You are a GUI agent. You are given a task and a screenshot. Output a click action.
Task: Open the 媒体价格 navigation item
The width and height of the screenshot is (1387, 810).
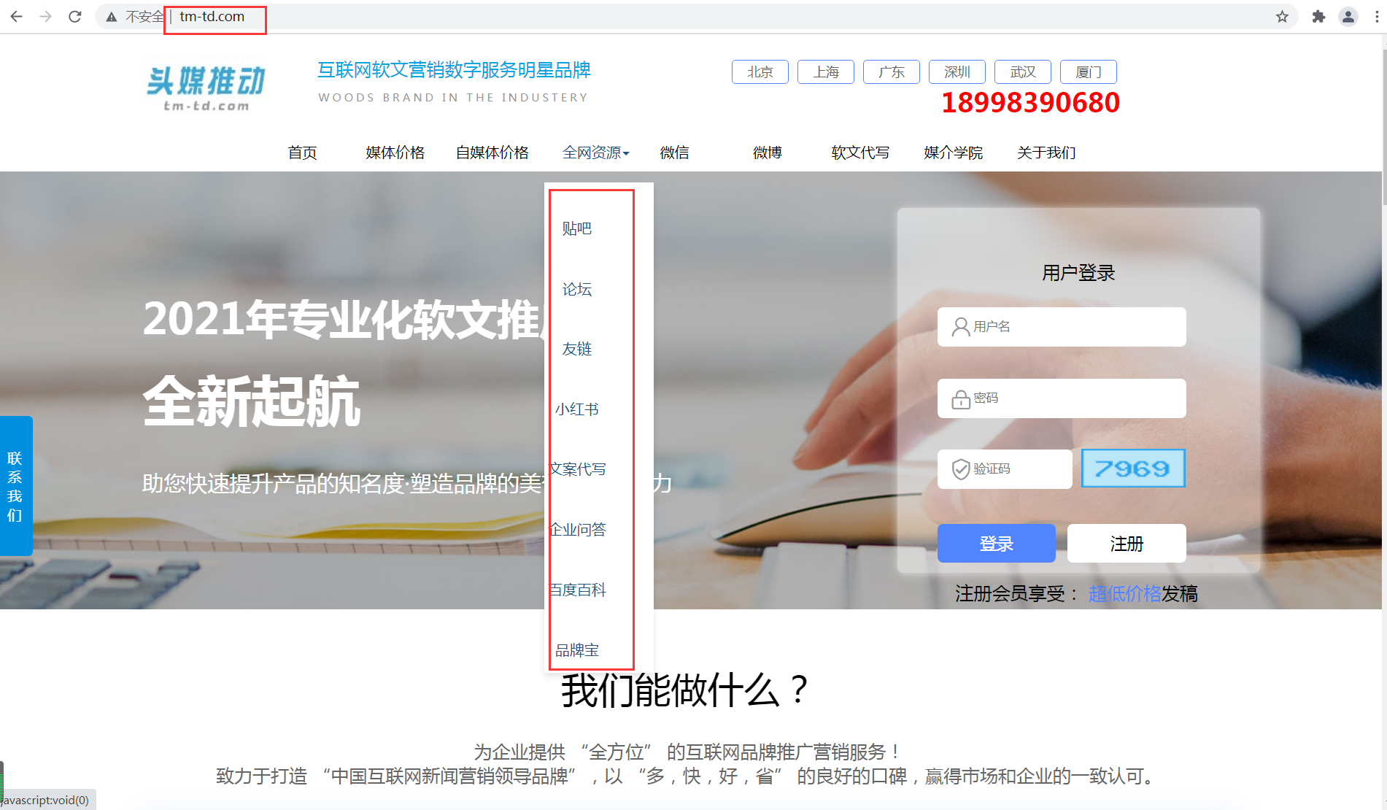coord(394,153)
